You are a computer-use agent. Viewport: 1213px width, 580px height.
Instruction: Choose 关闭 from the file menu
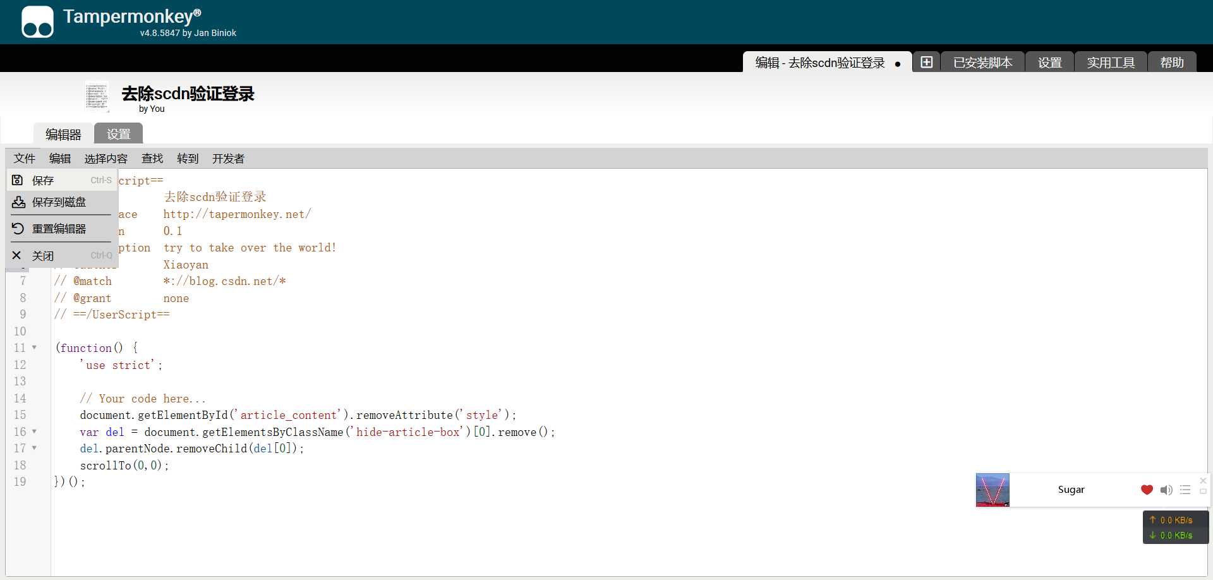point(62,255)
